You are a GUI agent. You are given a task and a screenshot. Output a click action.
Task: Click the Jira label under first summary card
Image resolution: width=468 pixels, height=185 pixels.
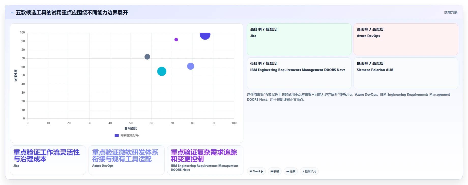click(16, 166)
